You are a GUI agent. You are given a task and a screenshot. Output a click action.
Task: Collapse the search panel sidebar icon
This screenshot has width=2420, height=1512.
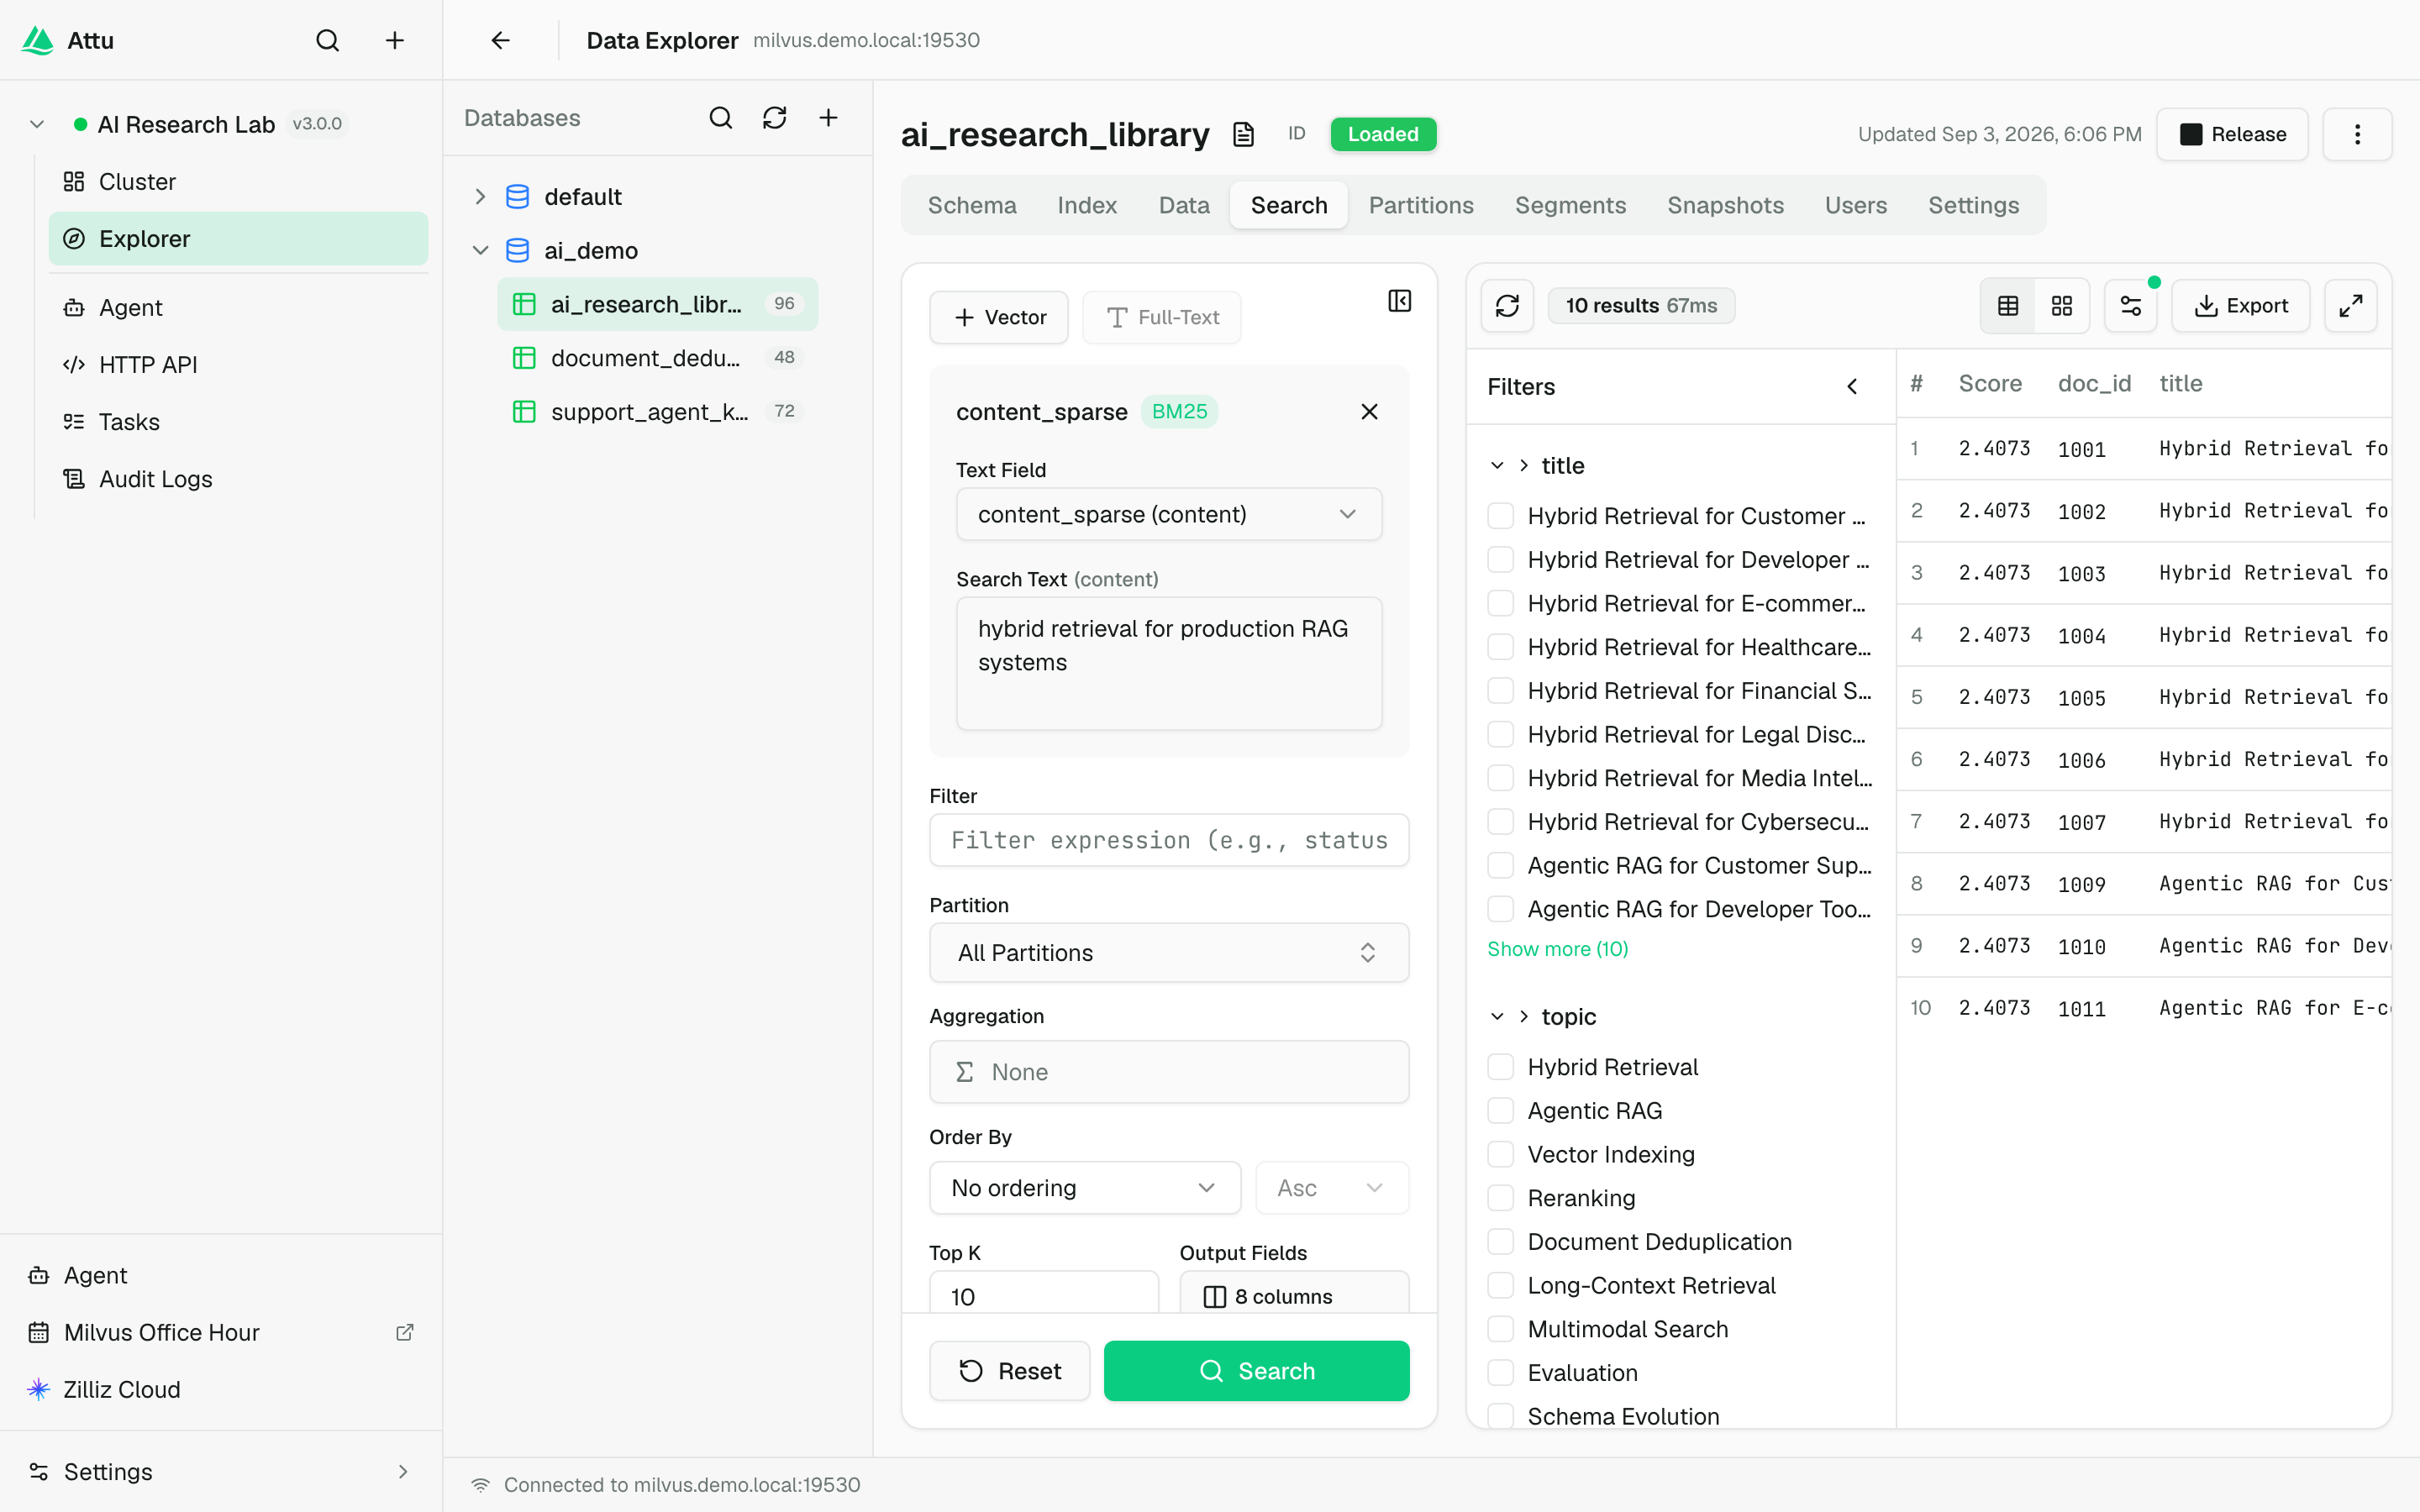click(x=1400, y=301)
